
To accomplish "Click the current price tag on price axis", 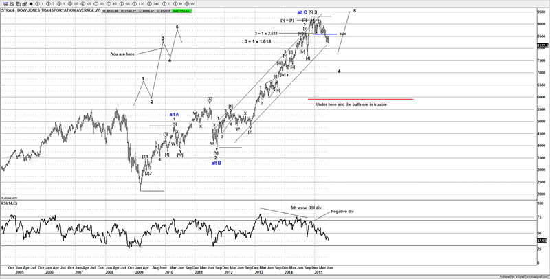I will pos(542,45).
